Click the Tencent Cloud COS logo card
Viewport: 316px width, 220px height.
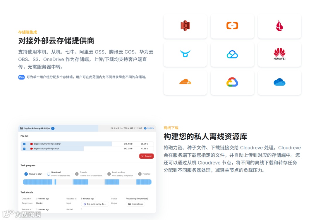tap(232, 54)
